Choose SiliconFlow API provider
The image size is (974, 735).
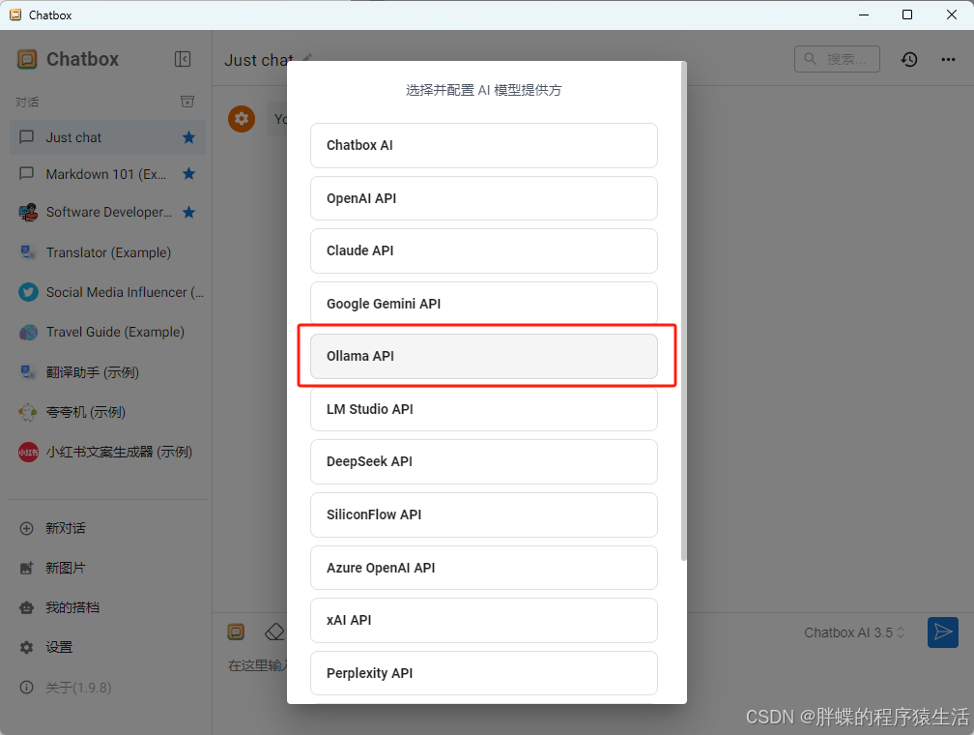tap(483, 514)
